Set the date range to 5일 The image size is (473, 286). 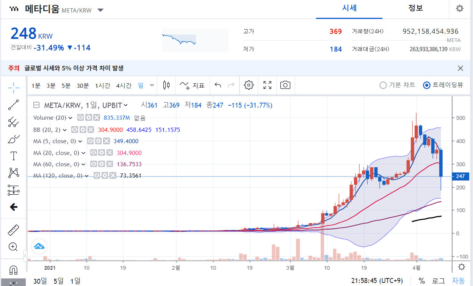pyautogui.click(x=58, y=281)
